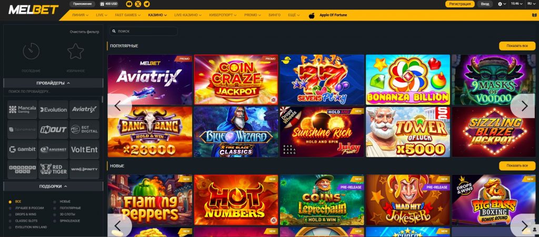Open the YouTube social icon
The image size is (539, 237).
click(129, 4)
